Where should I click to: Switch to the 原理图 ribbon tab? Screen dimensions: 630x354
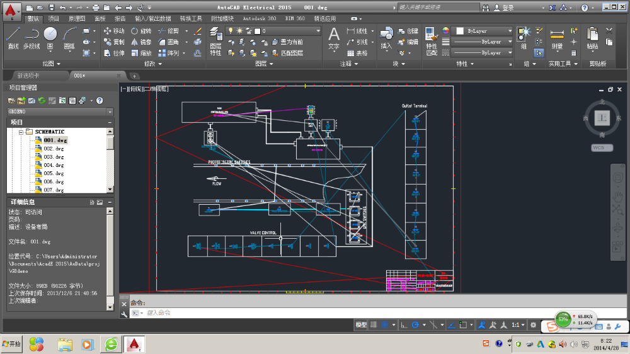pos(77,19)
